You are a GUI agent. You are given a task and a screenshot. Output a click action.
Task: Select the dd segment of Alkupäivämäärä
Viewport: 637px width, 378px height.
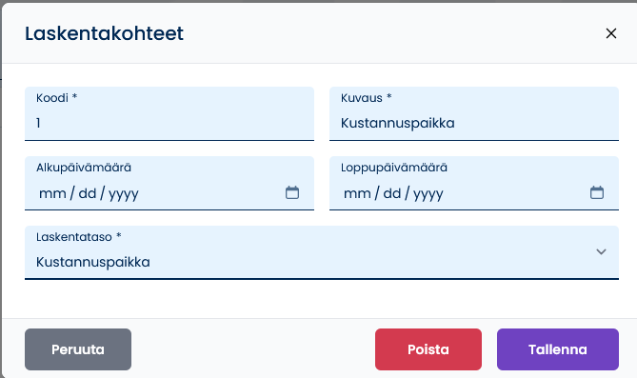88,193
